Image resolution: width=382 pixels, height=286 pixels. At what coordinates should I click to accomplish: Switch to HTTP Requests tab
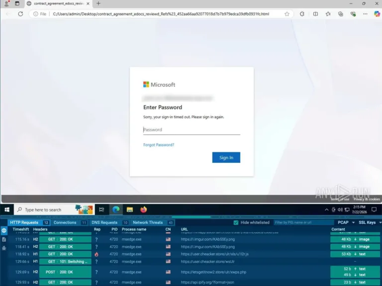point(29,222)
